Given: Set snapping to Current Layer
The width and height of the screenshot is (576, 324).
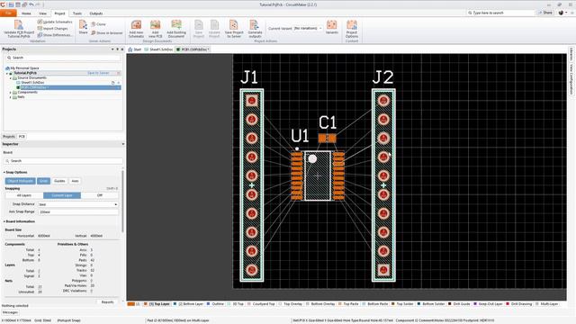Looking at the screenshot, I should [62, 195].
